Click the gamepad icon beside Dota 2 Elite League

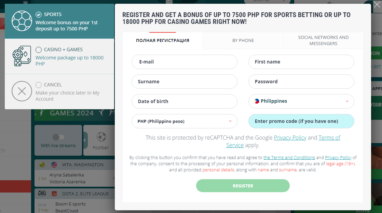click(42, 194)
